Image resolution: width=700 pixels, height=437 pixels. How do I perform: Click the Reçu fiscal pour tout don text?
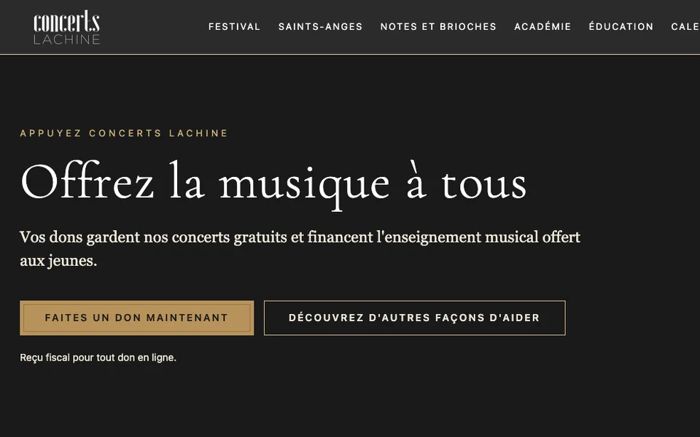[x=98, y=358]
